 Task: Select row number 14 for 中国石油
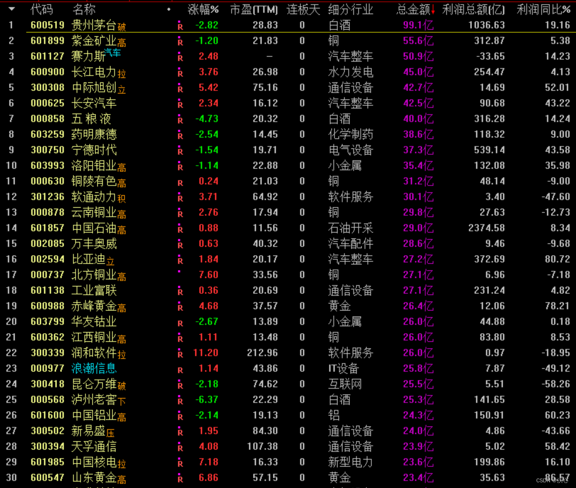click(11, 228)
